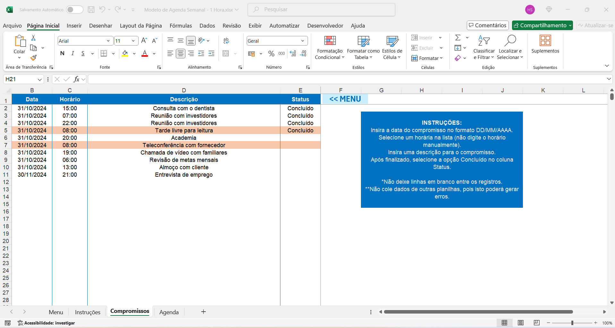The height and width of the screenshot is (328, 615).
Task: Toggle middle vertical alignment
Action: (x=181, y=41)
